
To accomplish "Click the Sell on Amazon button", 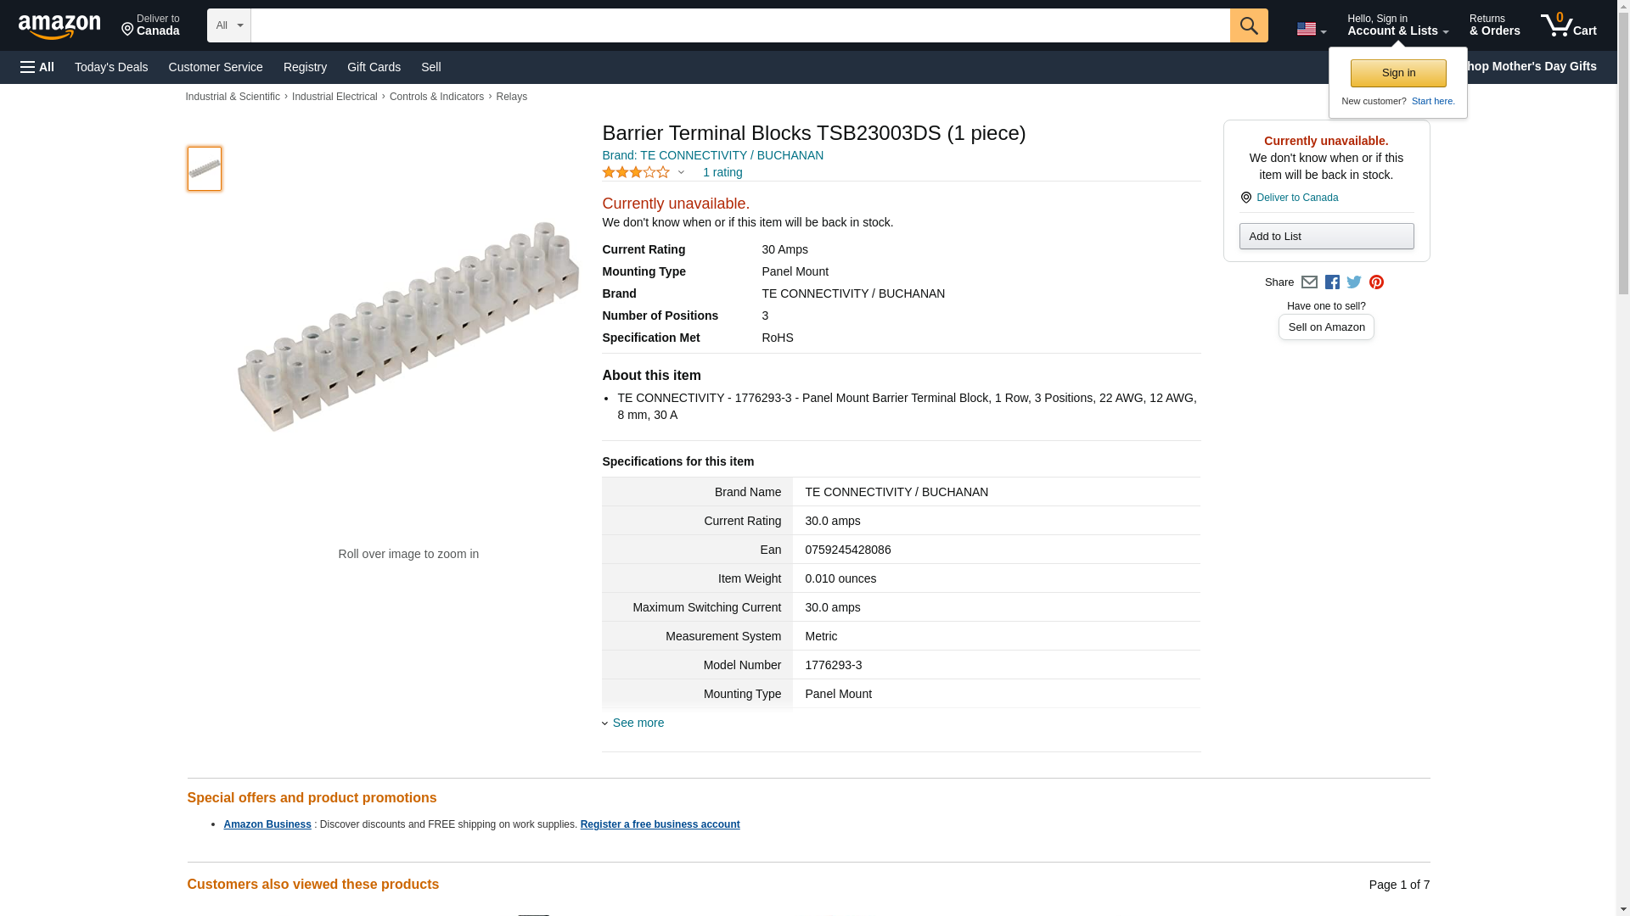I will [1326, 327].
